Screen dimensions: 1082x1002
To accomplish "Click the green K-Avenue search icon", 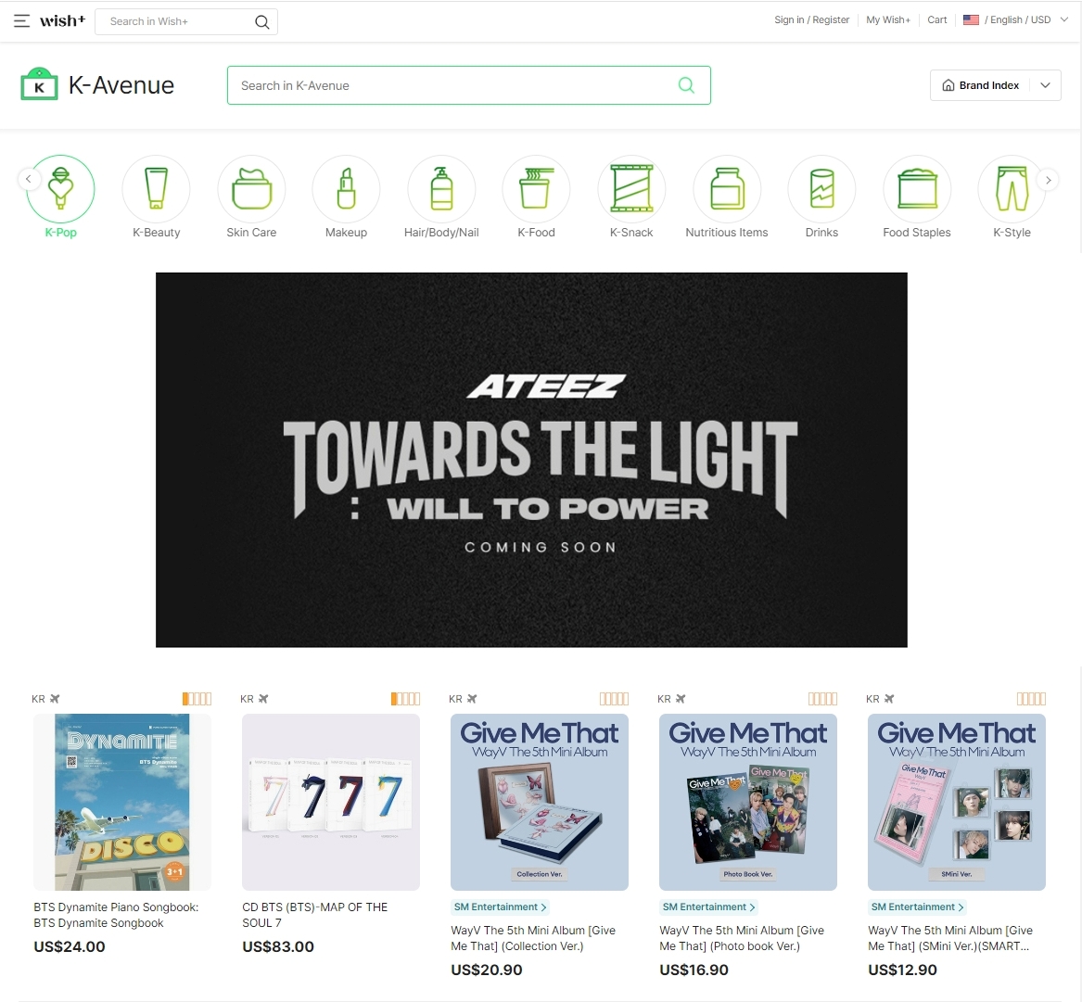I will [x=686, y=85].
